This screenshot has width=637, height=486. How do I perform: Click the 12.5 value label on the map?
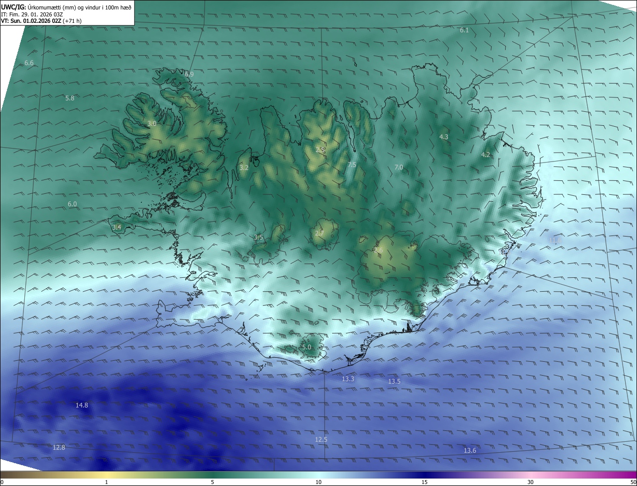[x=321, y=440]
